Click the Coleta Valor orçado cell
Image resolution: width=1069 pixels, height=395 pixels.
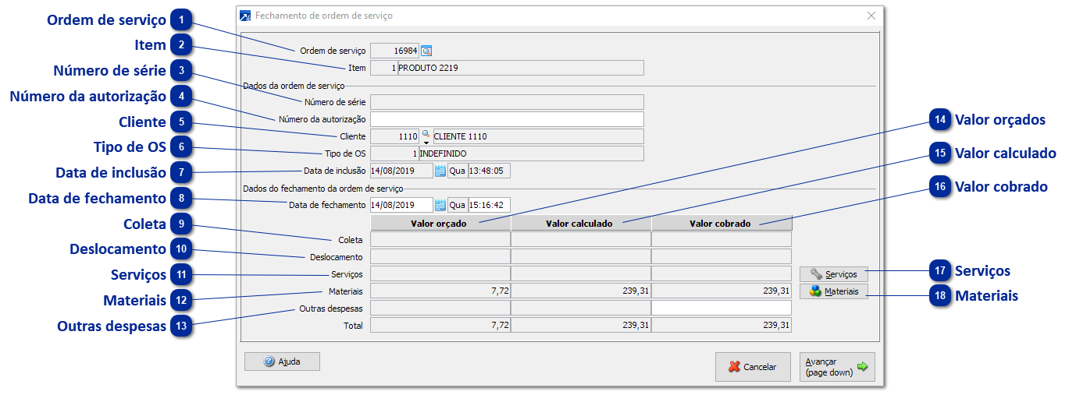click(440, 240)
